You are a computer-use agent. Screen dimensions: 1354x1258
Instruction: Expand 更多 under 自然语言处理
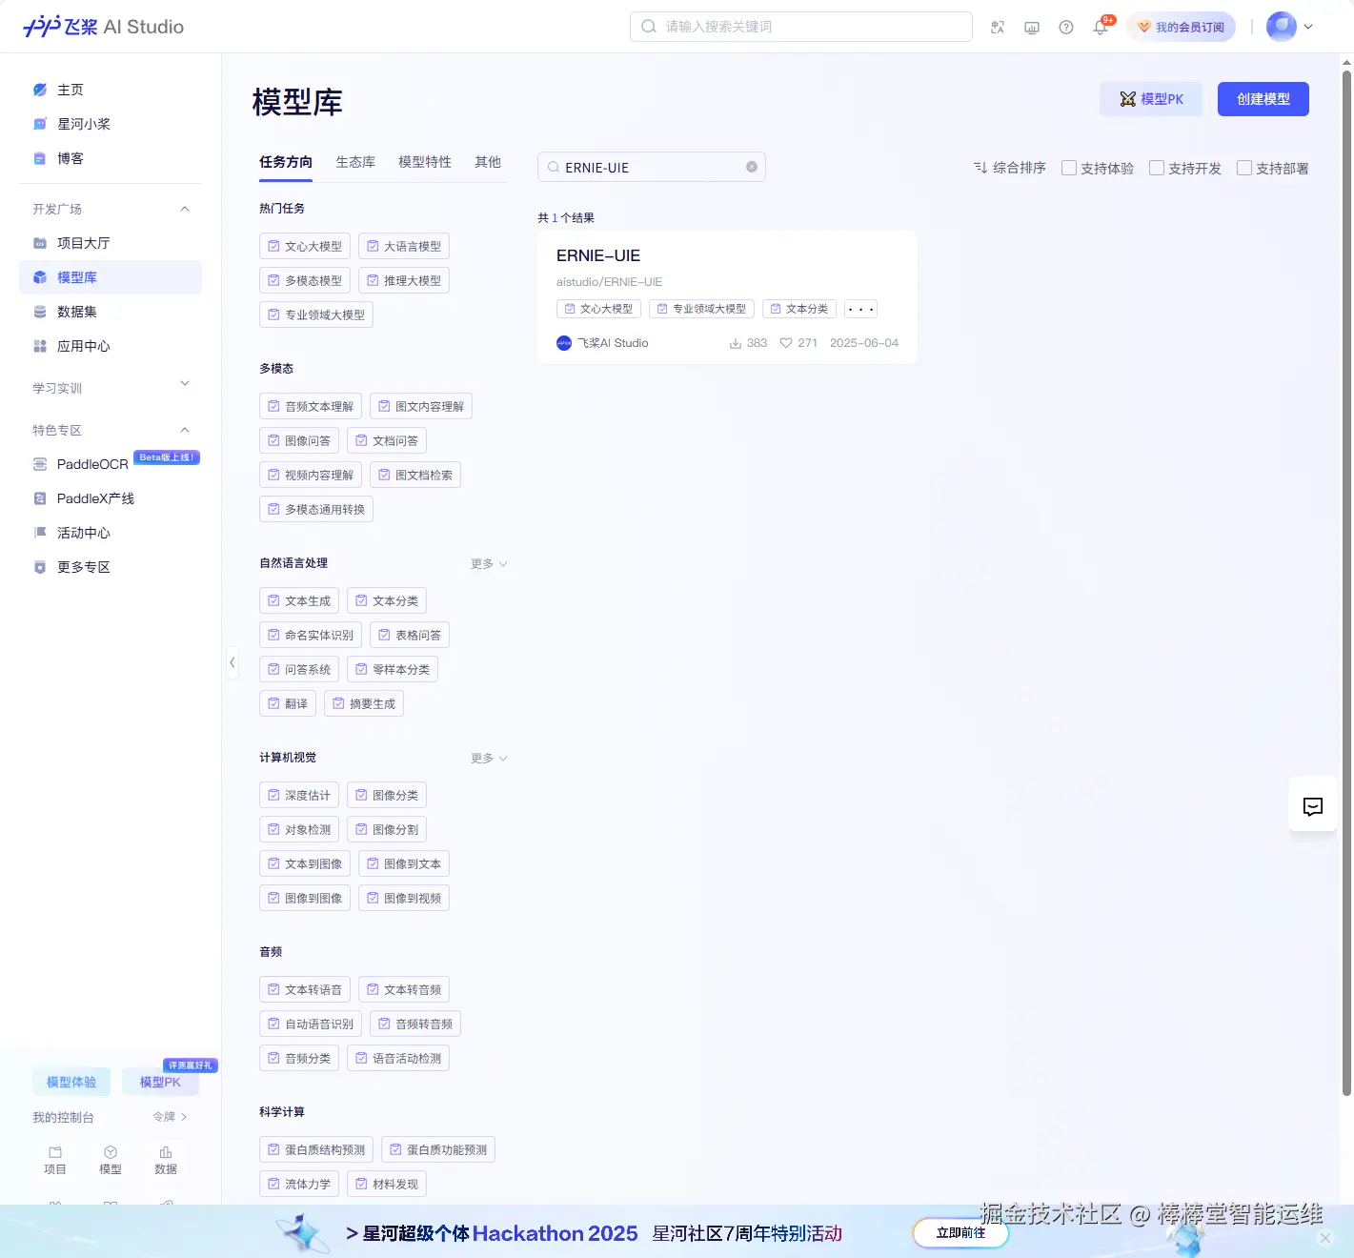(x=489, y=564)
